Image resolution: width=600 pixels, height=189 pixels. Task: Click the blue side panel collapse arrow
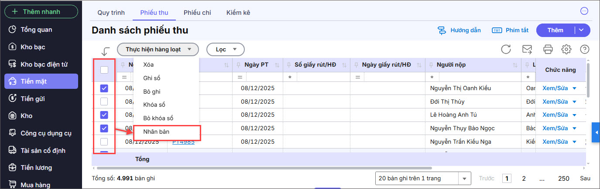click(596, 132)
